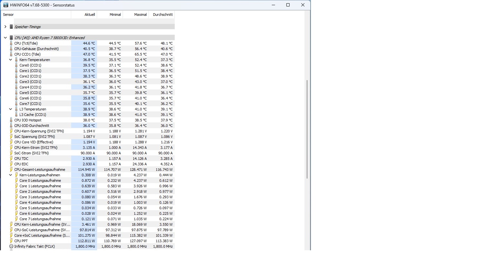
Task: Click thermometer icon for Core0 (CCD1)
Action: (x=17, y=65)
